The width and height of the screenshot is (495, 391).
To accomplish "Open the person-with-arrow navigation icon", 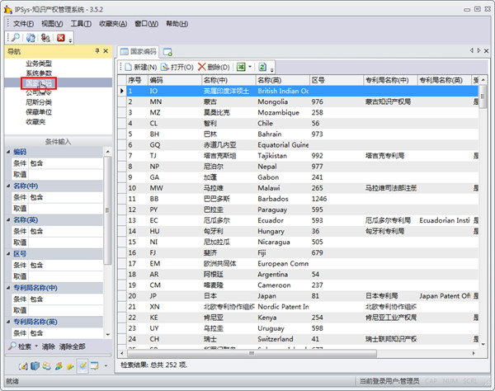I will coord(59,366).
